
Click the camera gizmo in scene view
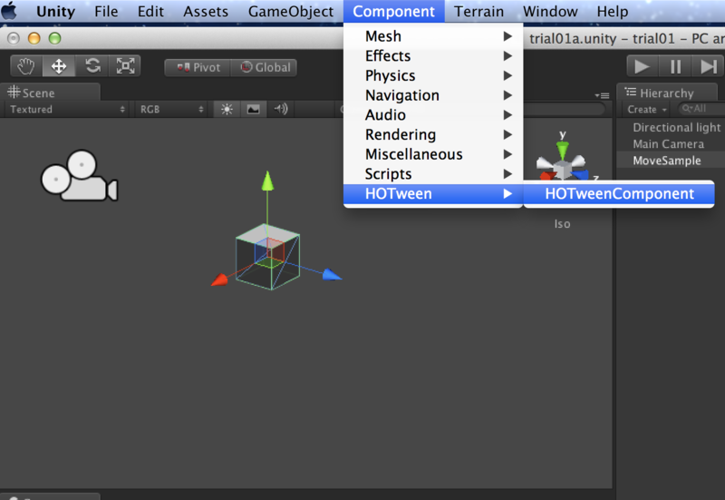pyautogui.click(x=79, y=176)
